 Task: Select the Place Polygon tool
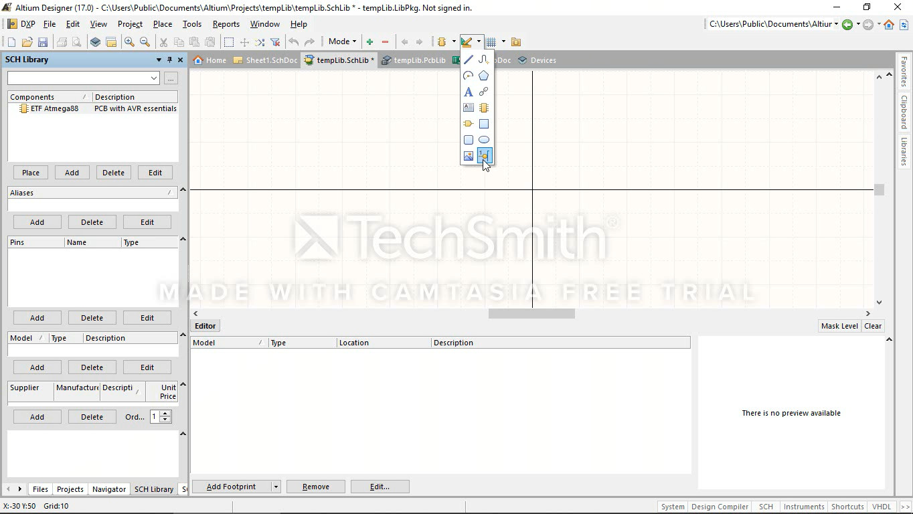point(483,76)
